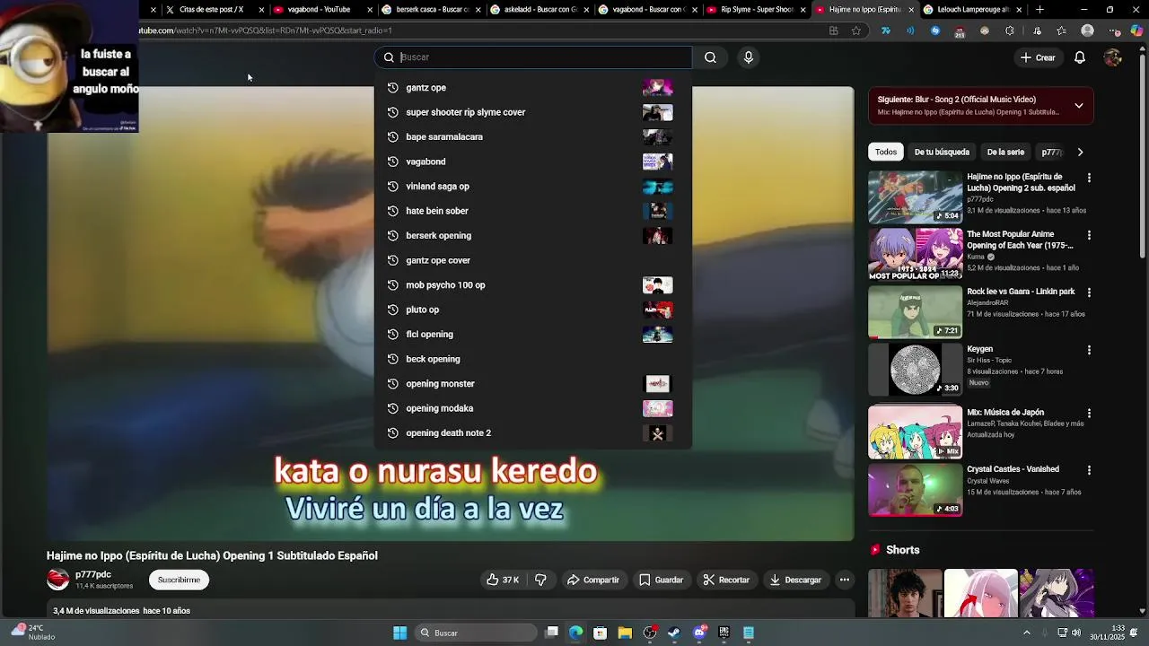Click the Descargar button
1149x646 pixels.
795,580
